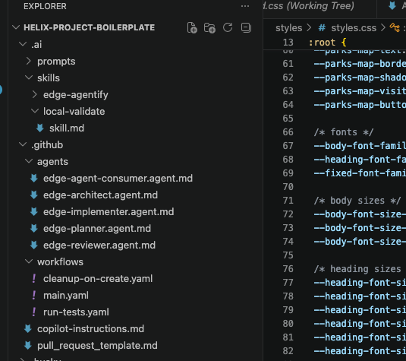Image resolution: width=406 pixels, height=361 pixels.
Task: Click the icon beside edge-implementer.agent.md
Action: coord(34,212)
